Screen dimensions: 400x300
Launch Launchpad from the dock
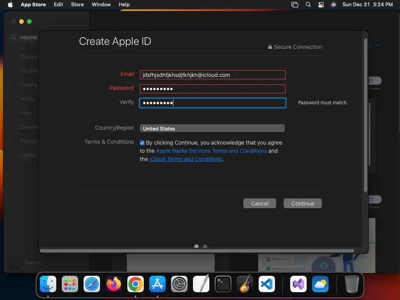[x=70, y=284]
